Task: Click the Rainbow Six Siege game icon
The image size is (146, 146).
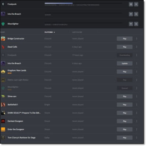Action: click(3, 138)
